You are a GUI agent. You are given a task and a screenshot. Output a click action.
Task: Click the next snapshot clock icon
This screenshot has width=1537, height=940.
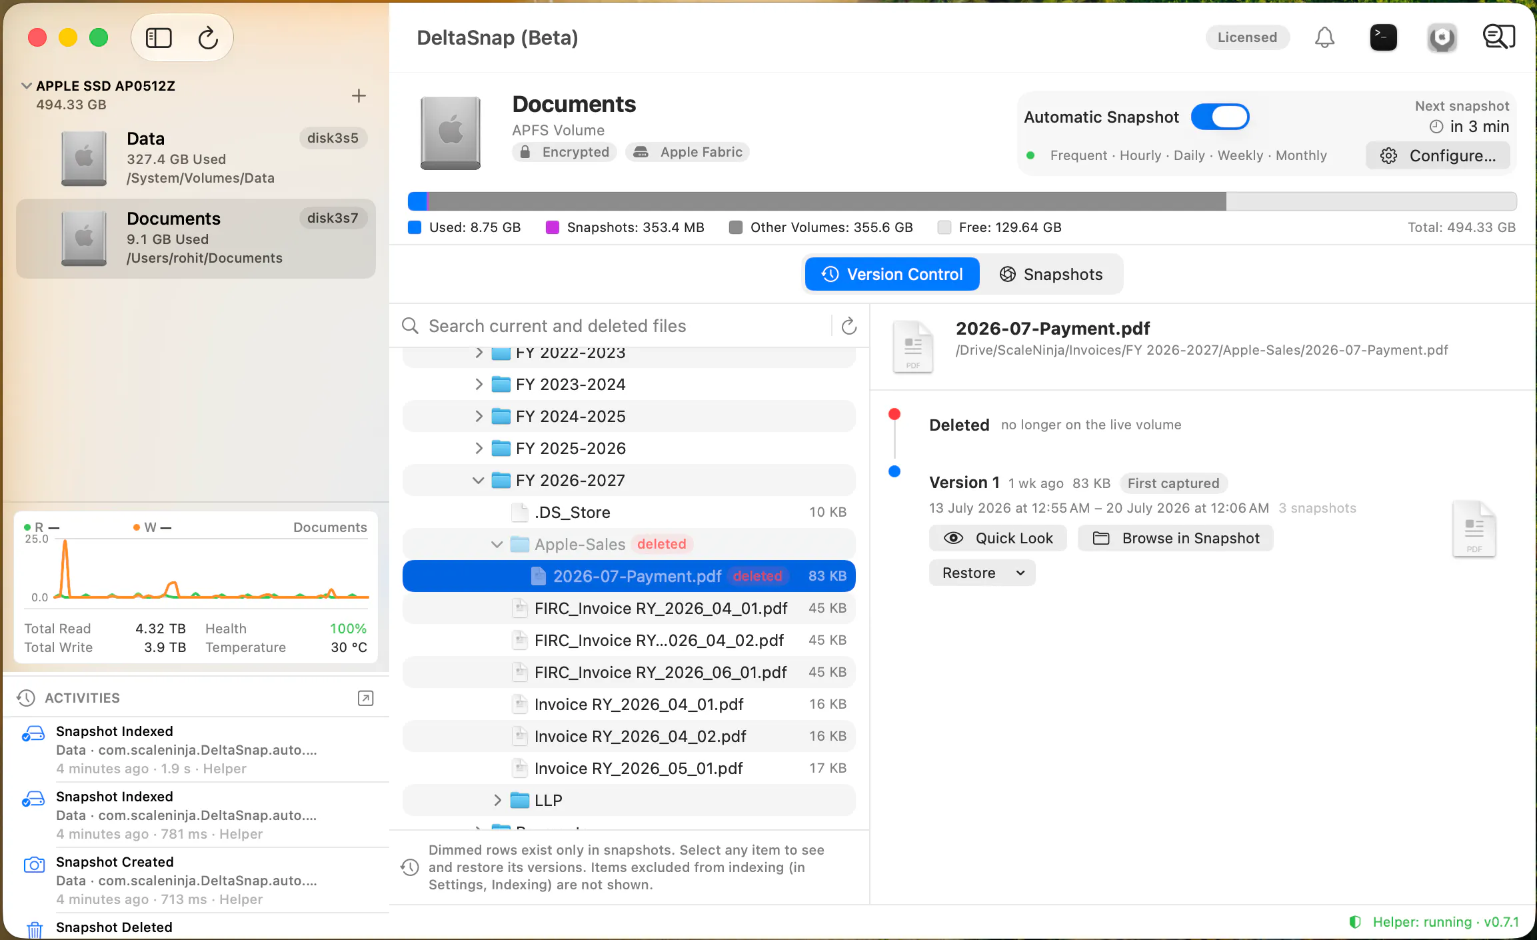tap(1436, 127)
